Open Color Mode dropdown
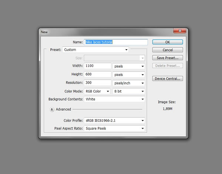The image size is (222, 174). click(97, 91)
